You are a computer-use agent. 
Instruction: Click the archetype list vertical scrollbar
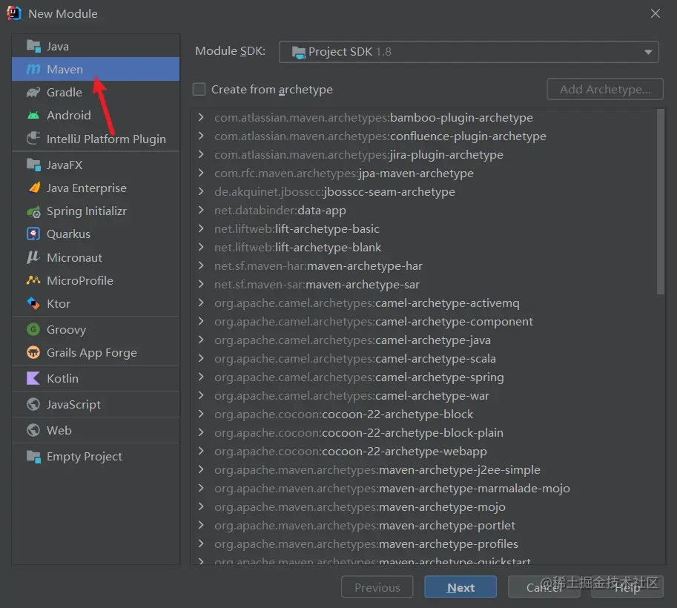(661, 202)
